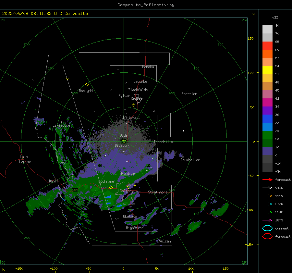Click the yellow diamond marker below Cochrane
The height and width of the screenshot is (273, 292).
(x=111, y=187)
